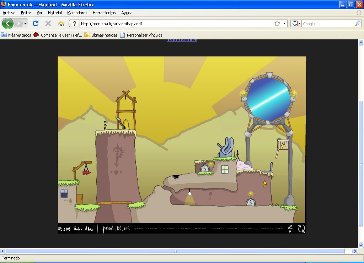Restart the game with the circular arrows icon

tap(301, 229)
